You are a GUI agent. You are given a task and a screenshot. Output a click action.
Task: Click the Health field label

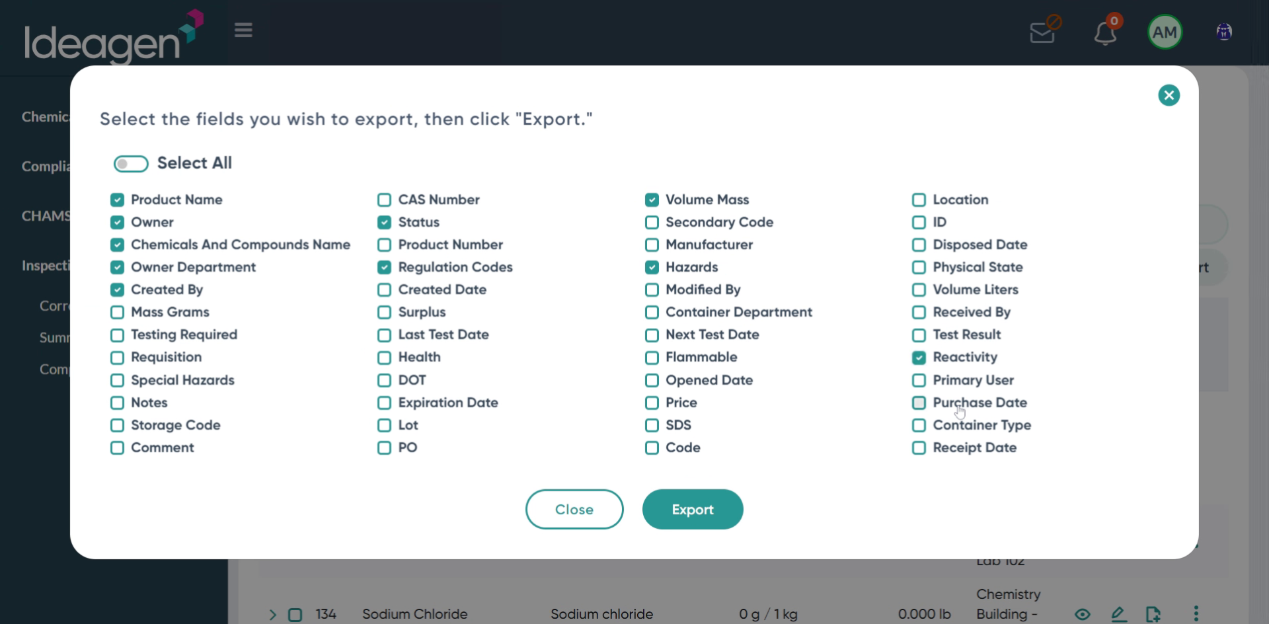(x=419, y=358)
